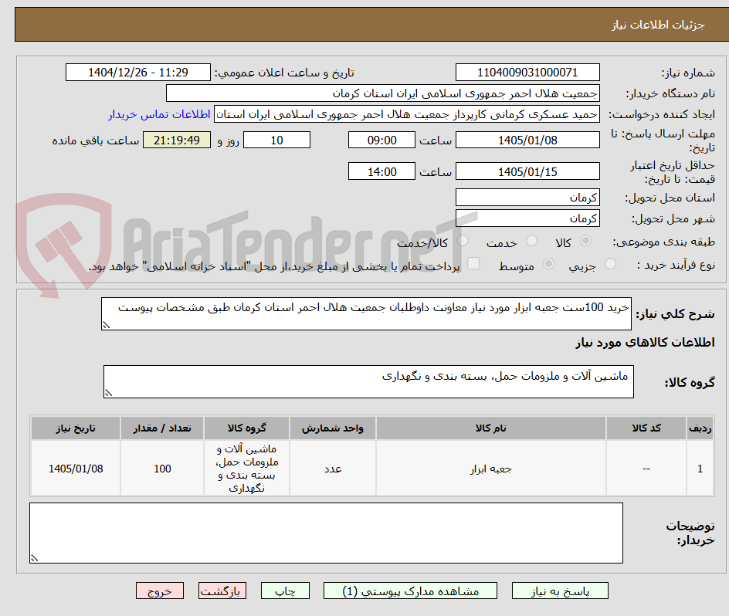Click the تاریخ نیاز column header
Image resolution: width=729 pixels, height=616 pixels.
(76, 428)
